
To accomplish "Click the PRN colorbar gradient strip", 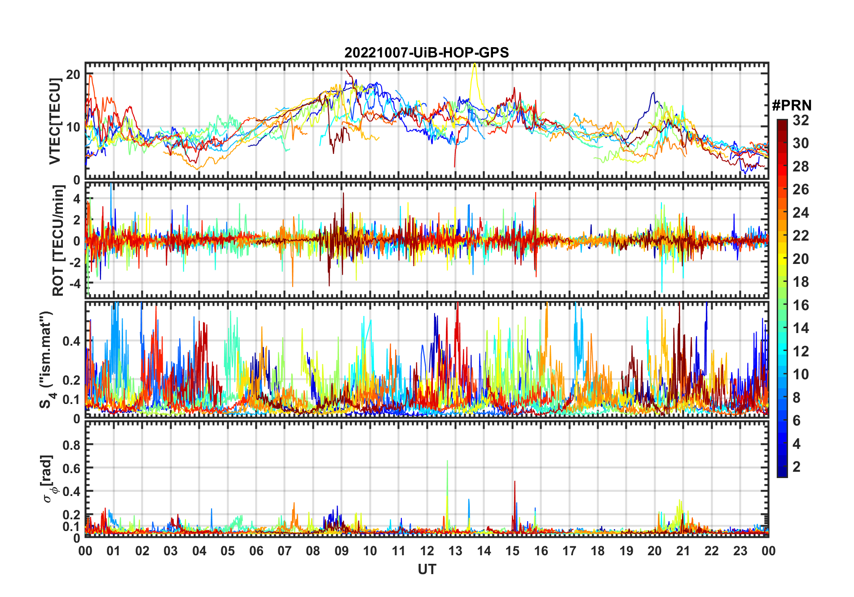I will [782, 298].
